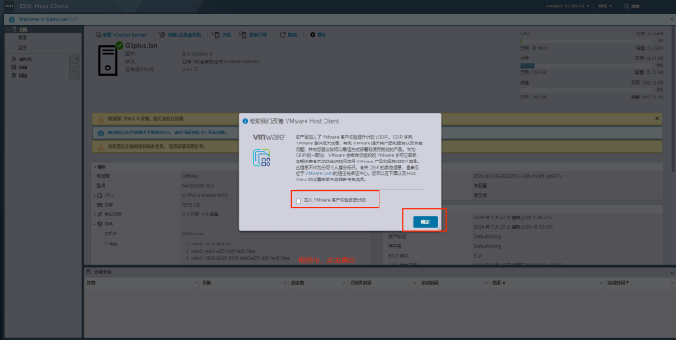Image resolution: width=676 pixels, height=340 pixels.
Task: Open the 任务 column dropdown arrow
Action: [x=196, y=283]
